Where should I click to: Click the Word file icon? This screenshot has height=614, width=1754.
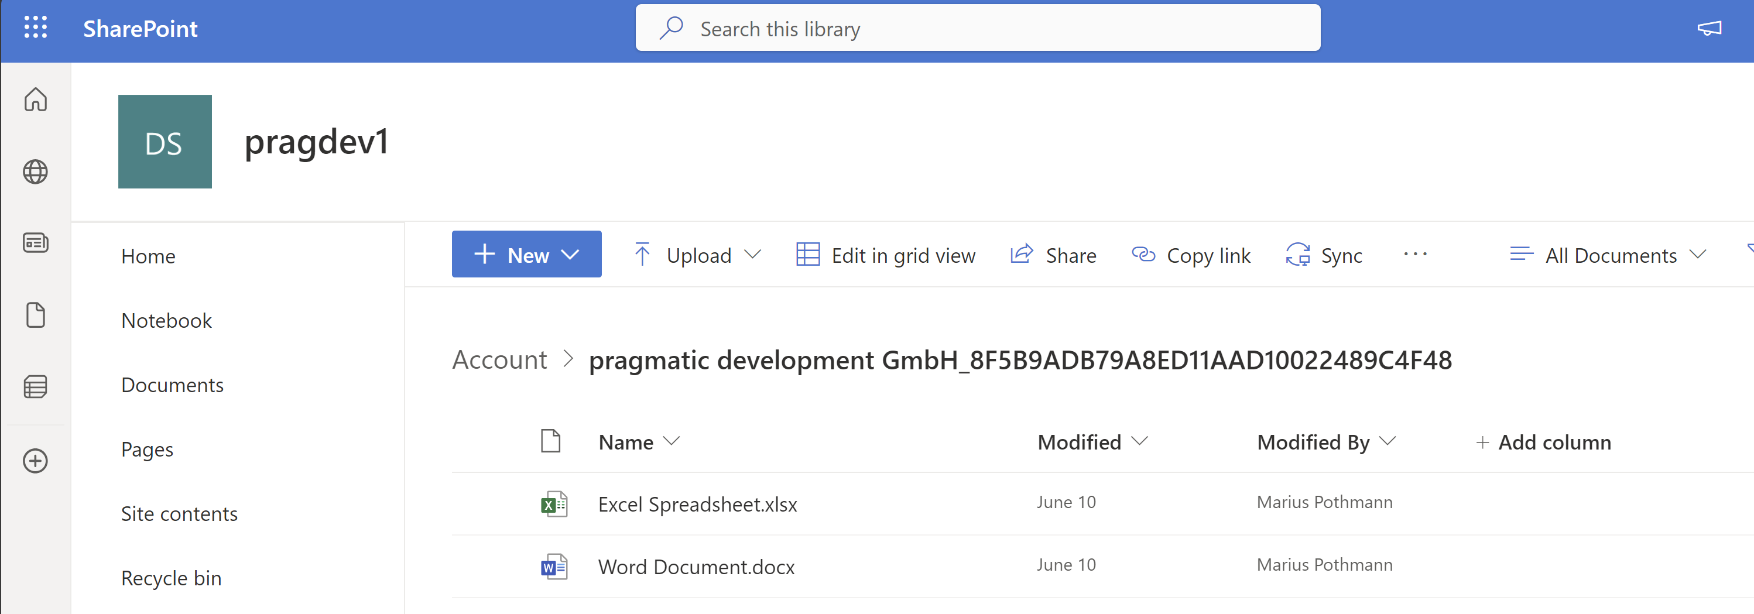554,567
